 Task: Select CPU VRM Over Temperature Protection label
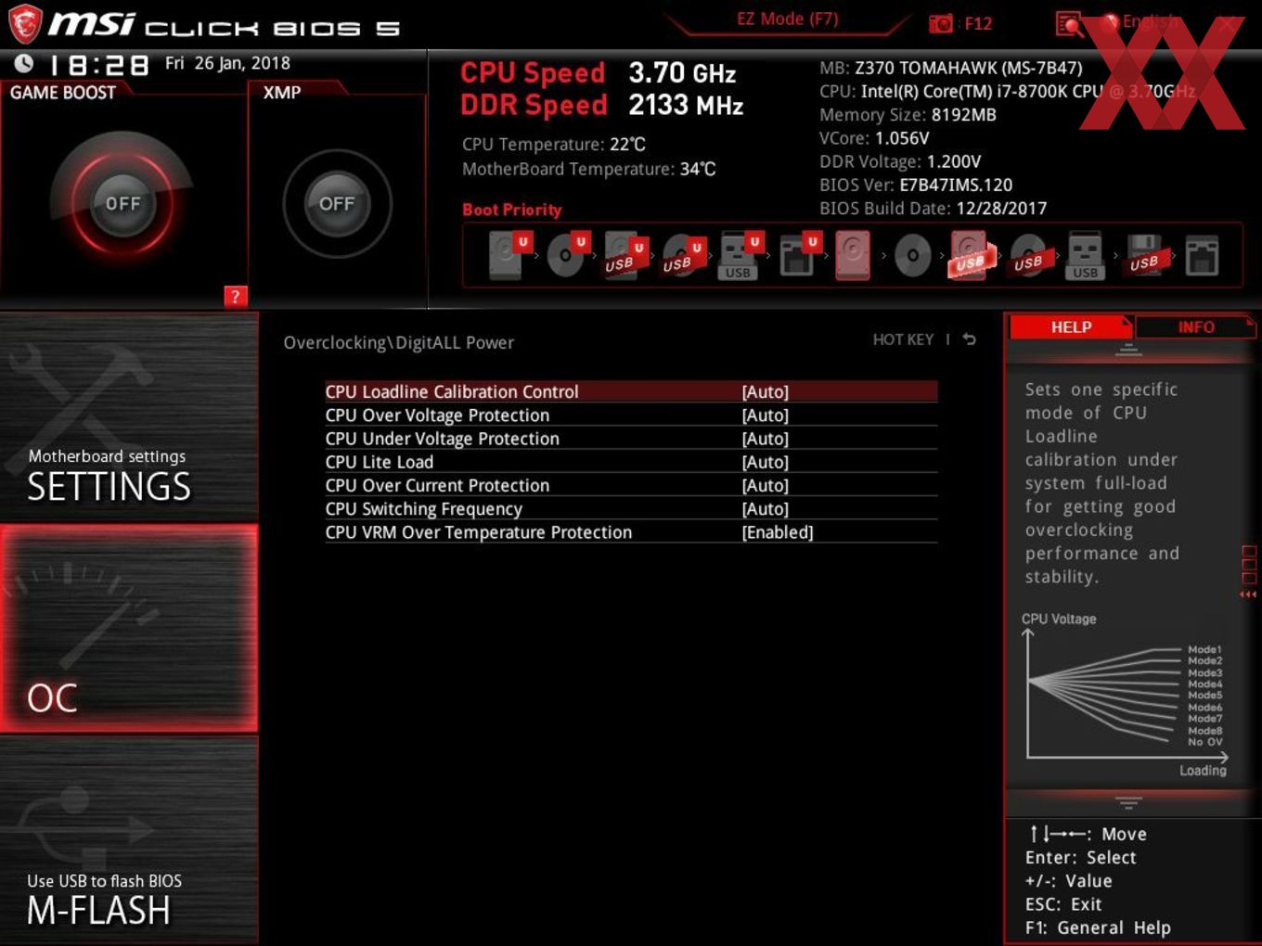[x=479, y=532]
